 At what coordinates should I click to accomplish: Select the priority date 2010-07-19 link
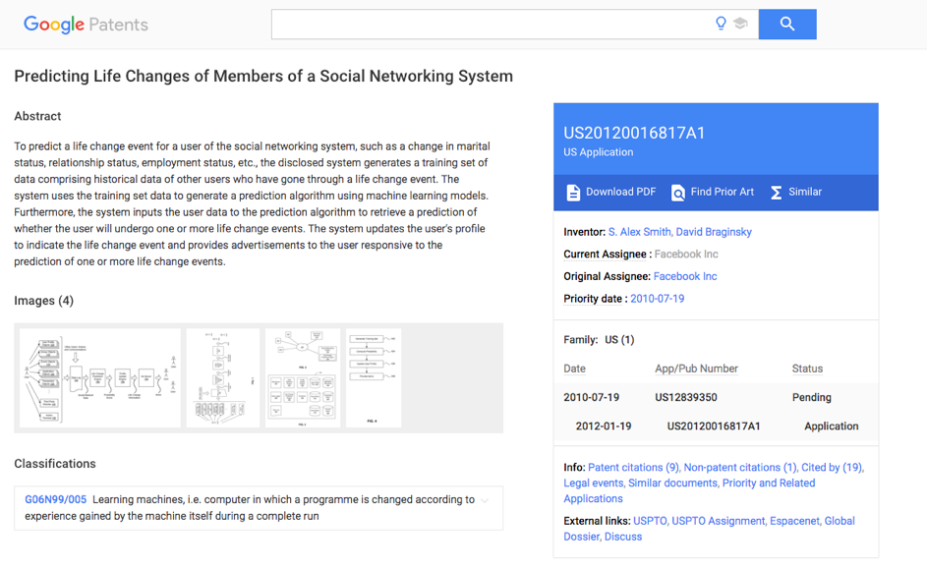click(658, 299)
